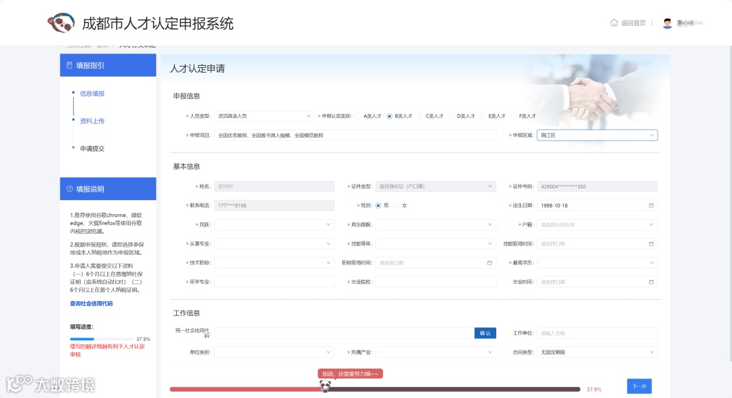Click the 证件号码 field
732x398 pixels.
tap(597, 186)
